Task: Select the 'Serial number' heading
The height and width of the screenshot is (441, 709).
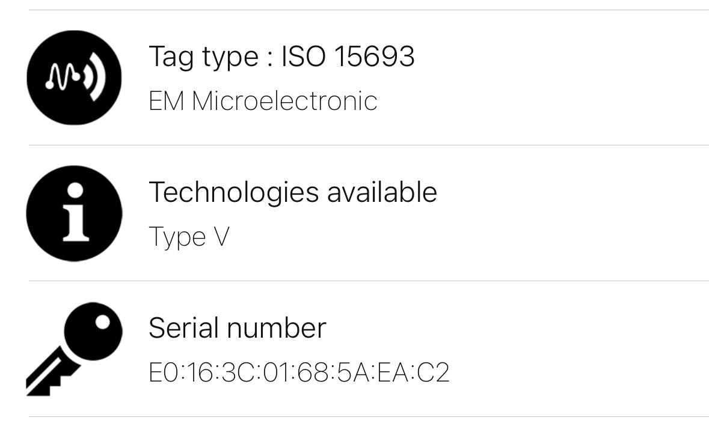Action: [x=237, y=328]
